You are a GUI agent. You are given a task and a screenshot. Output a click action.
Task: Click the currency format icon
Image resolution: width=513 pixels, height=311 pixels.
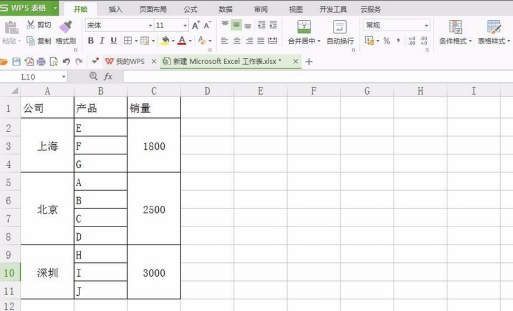369,41
